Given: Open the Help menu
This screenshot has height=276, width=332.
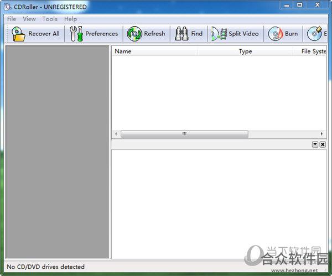Looking at the screenshot, I should point(70,19).
